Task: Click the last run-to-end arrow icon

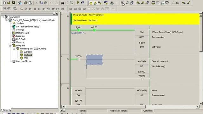Action: 62,9
